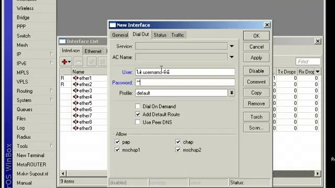Click the right arrow of horizontal scrollbar
The width and height of the screenshot is (335, 188).
pos(318,173)
